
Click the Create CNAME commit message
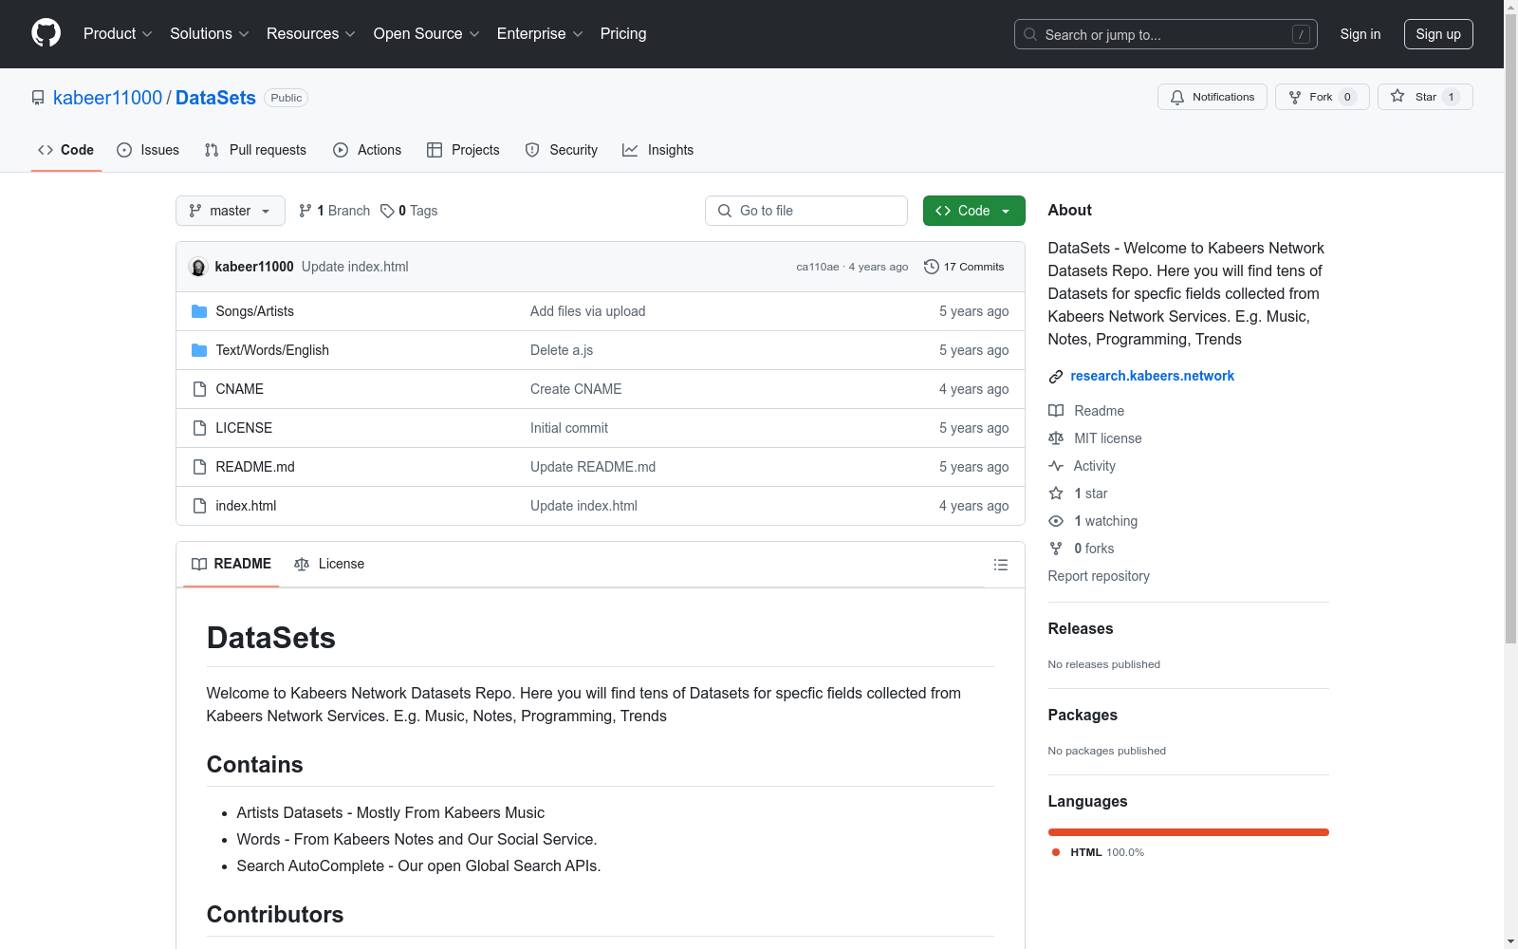pos(576,389)
